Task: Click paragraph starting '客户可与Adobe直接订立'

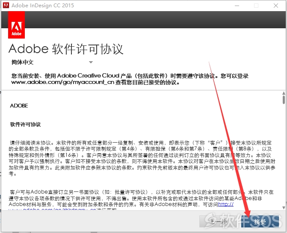Action: click(x=141, y=200)
